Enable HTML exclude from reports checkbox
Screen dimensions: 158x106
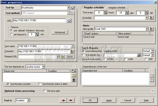tap(105, 59)
